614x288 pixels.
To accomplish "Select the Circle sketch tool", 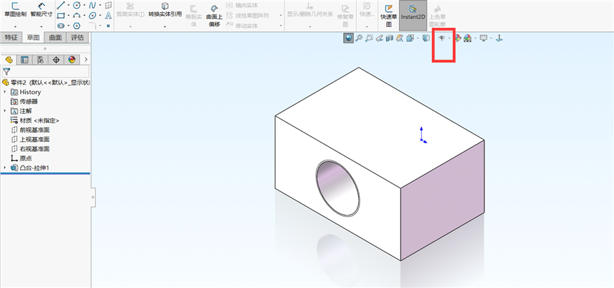I will coord(76,5).
